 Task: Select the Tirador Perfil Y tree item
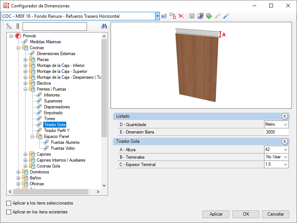click(x=57, y=130)
